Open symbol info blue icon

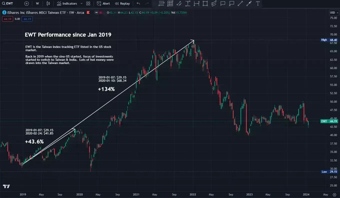pyautogui.click(x=4, y=12)
